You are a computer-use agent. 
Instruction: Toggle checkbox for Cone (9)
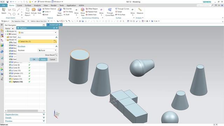(x=10, y=68)
